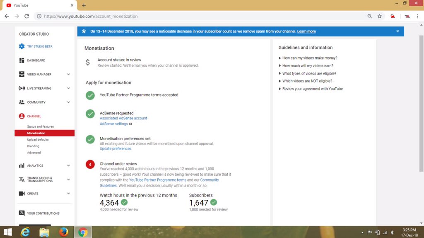Select Status and features submenu item
424x238 pixels.
[40, 126]
